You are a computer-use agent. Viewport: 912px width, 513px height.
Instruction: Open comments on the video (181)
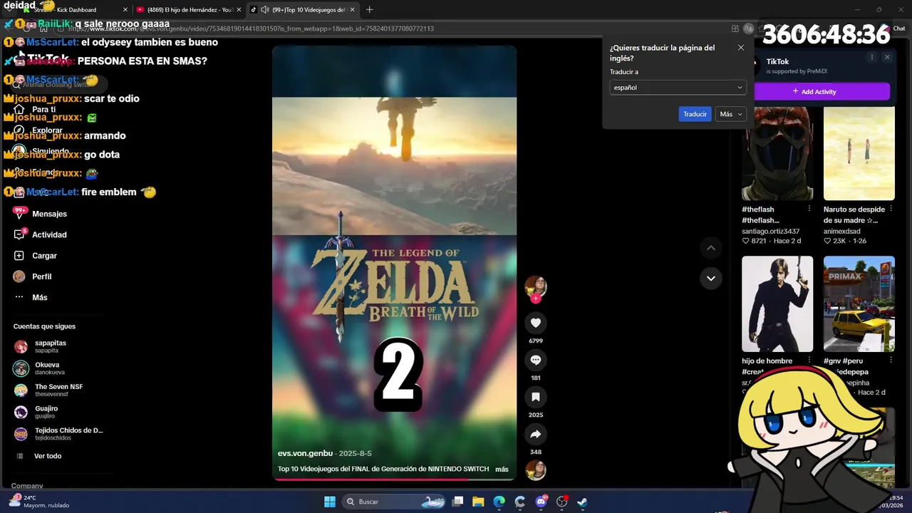click(x=536, y=360)
